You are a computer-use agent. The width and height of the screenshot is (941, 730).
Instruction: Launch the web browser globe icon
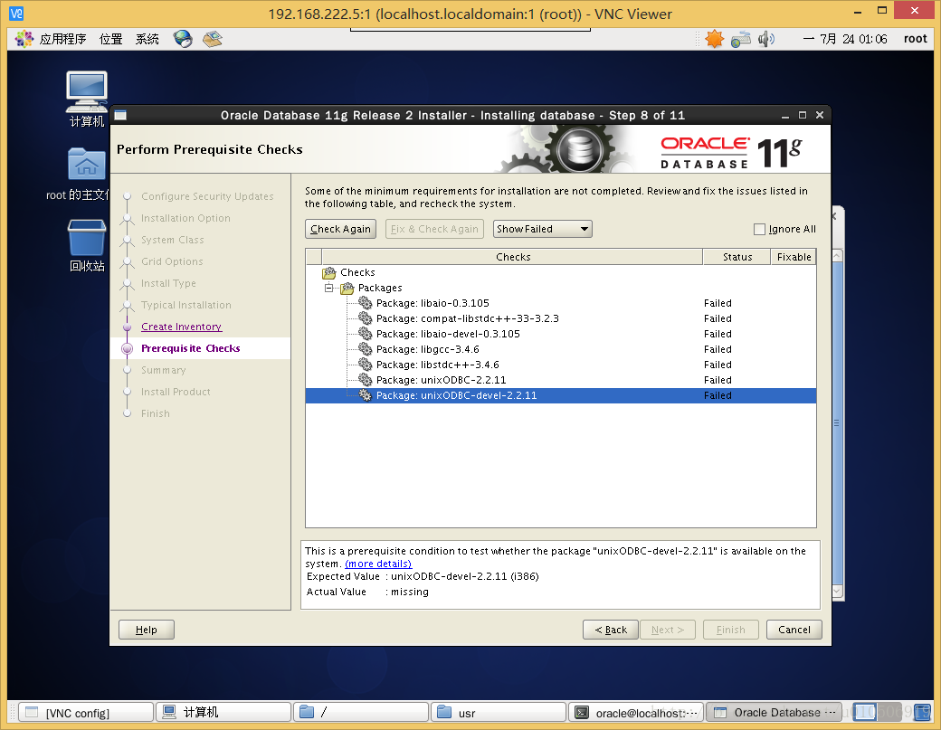point(183,39)
